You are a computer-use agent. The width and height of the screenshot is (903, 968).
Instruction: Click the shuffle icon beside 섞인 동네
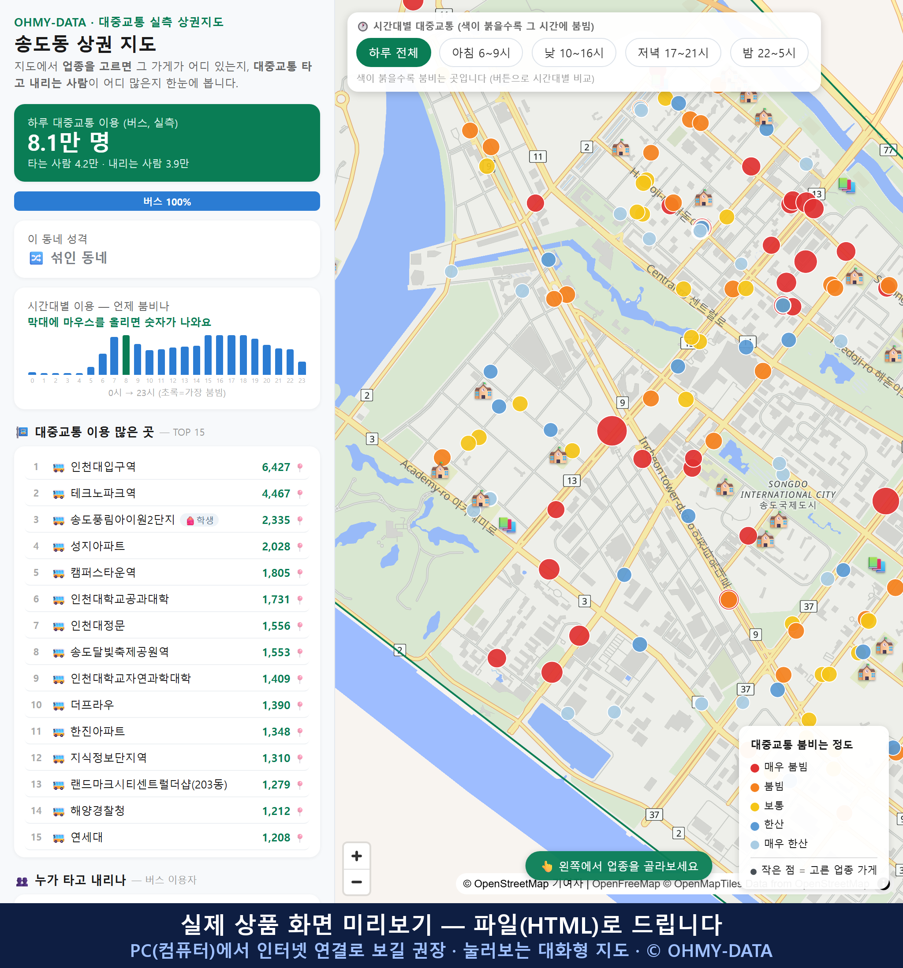(36, 258)
